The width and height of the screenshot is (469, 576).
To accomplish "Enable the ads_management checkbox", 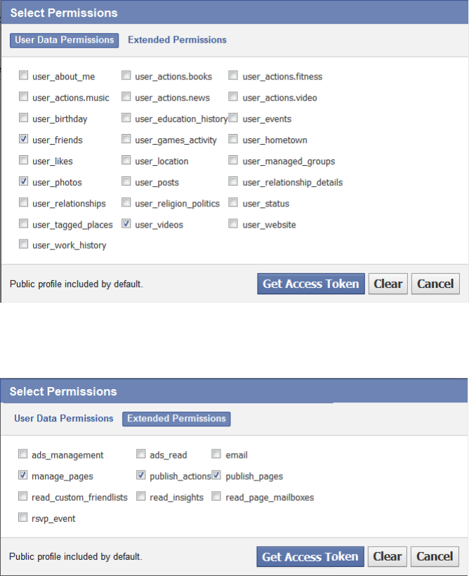I will pos(23,454).
